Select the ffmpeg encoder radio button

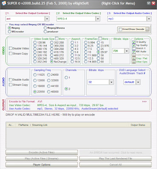tap(10, 28)
